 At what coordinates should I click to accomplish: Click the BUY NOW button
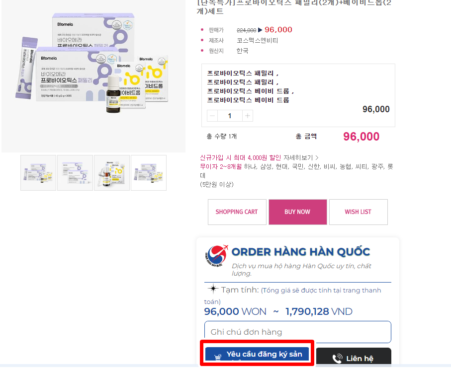click(x=298, y=212)
